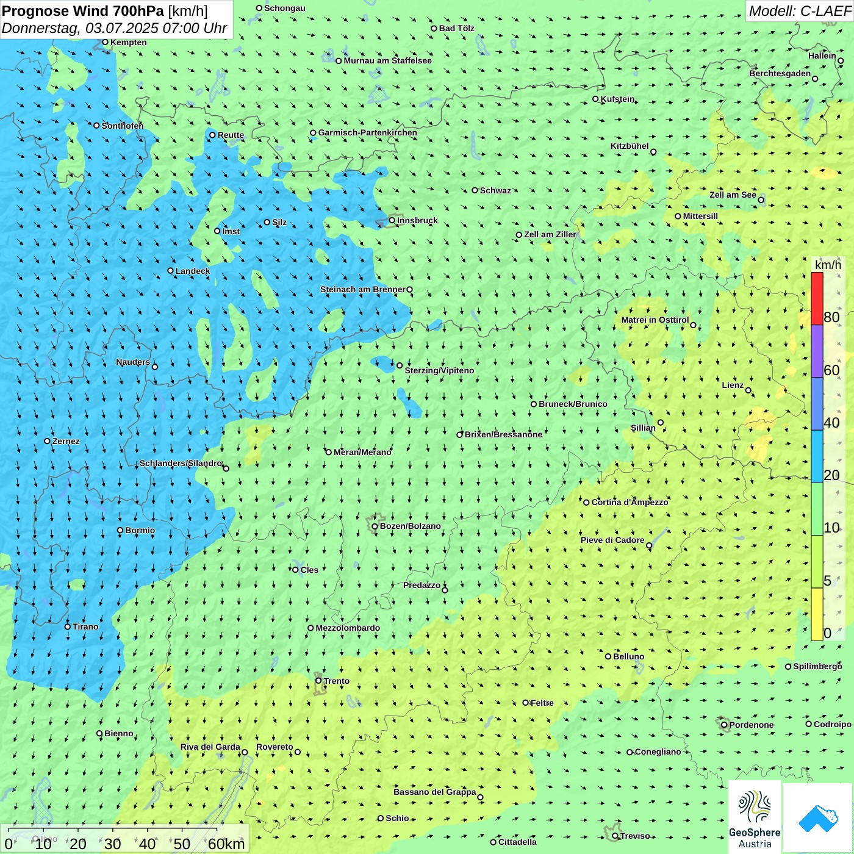Click the Zell am See label

733,195
